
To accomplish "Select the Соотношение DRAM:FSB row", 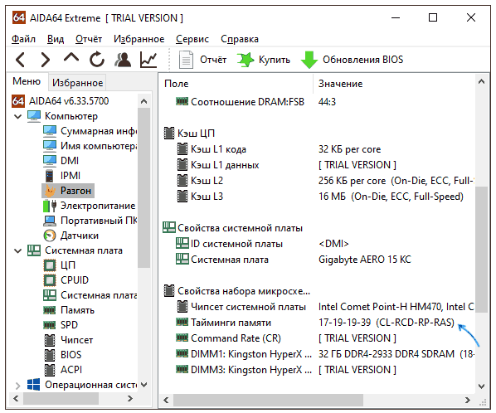I will (318, 102).
